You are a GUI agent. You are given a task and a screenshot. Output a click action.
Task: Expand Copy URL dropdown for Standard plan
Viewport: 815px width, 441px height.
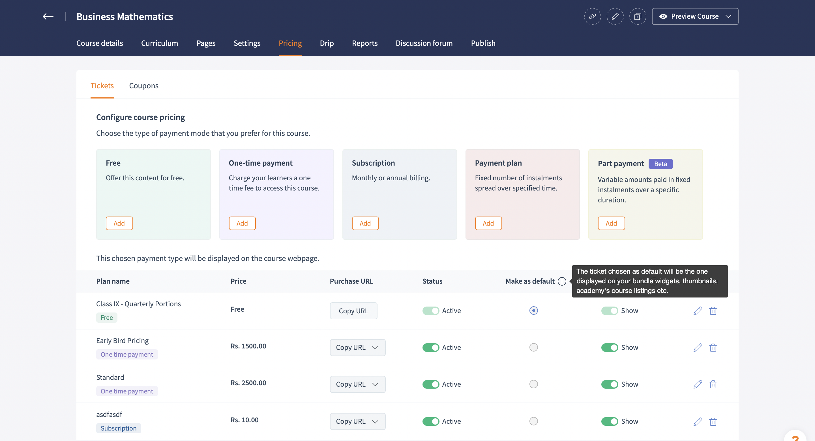[375, 384]
